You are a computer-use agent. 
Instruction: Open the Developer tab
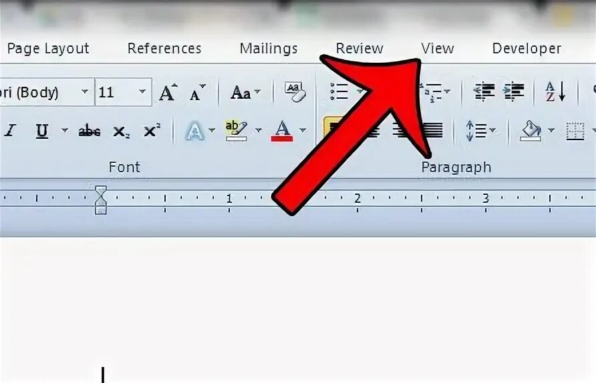point(527,49)
